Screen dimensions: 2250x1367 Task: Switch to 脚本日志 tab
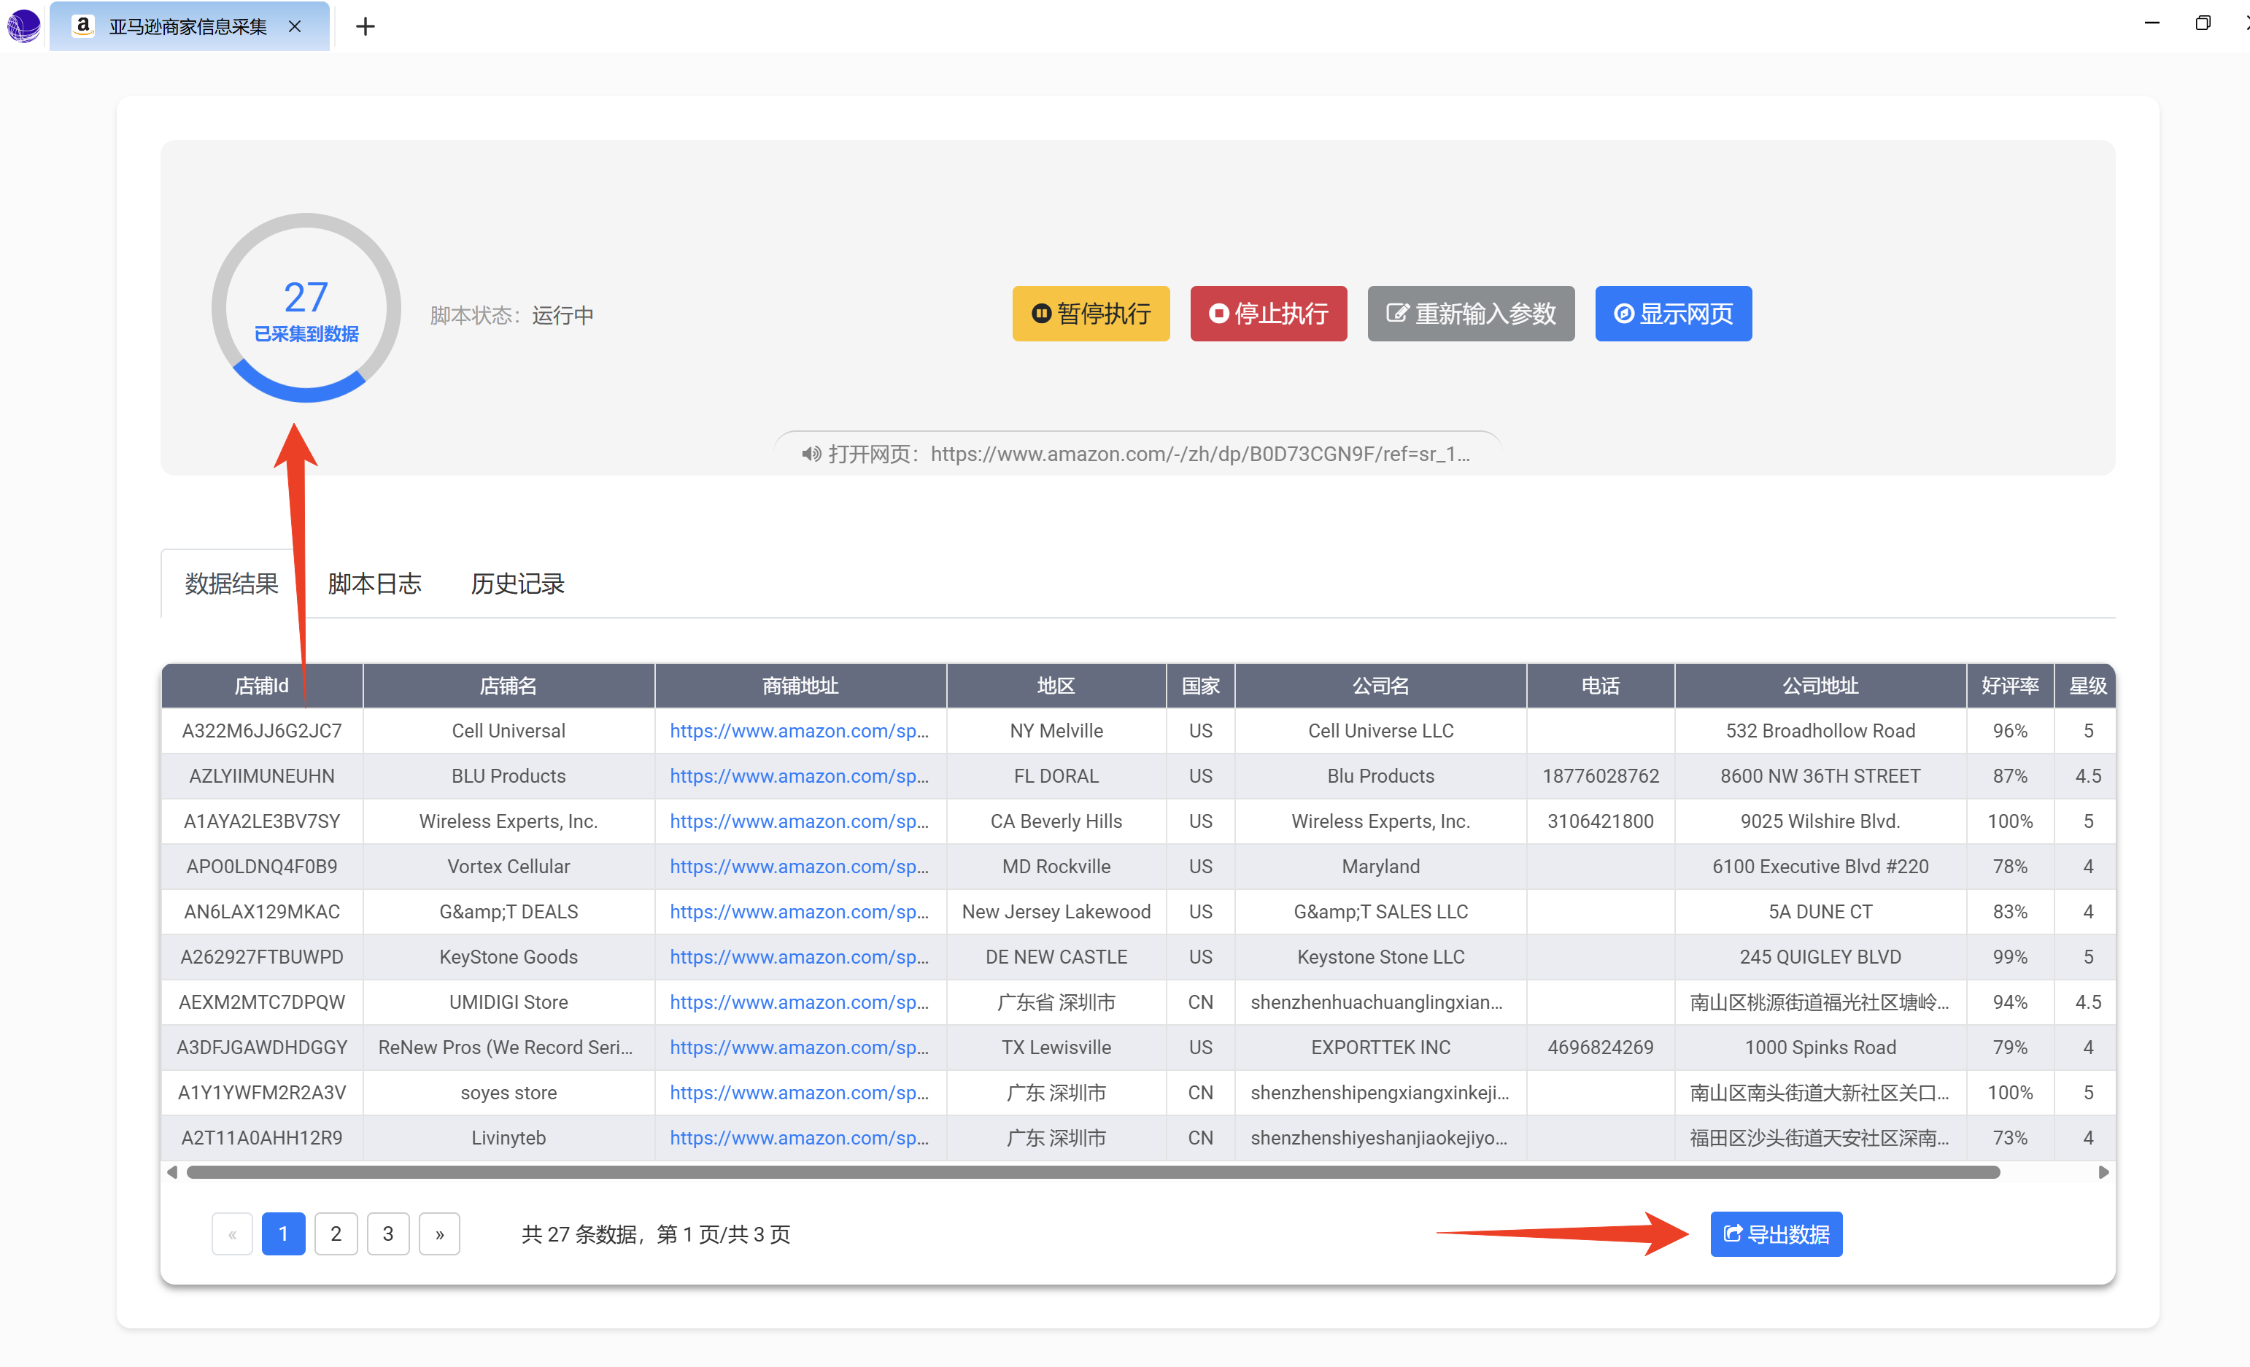point(374,584)
